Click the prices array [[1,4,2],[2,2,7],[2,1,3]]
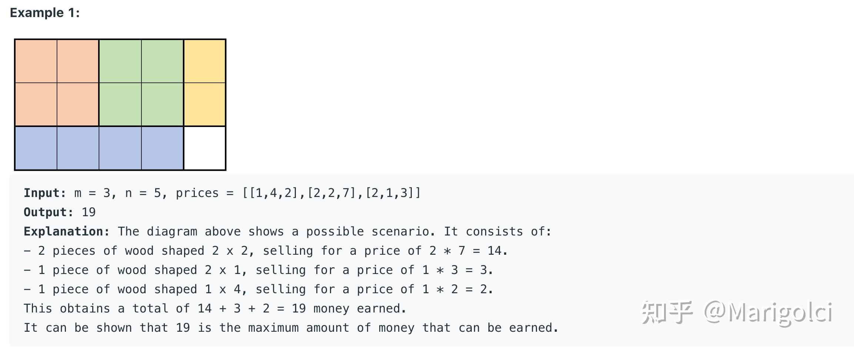 [x=331, y=193]
